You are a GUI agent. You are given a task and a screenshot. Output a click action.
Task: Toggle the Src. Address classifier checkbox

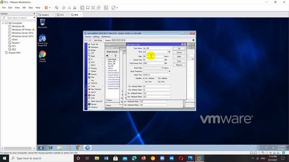144,78
